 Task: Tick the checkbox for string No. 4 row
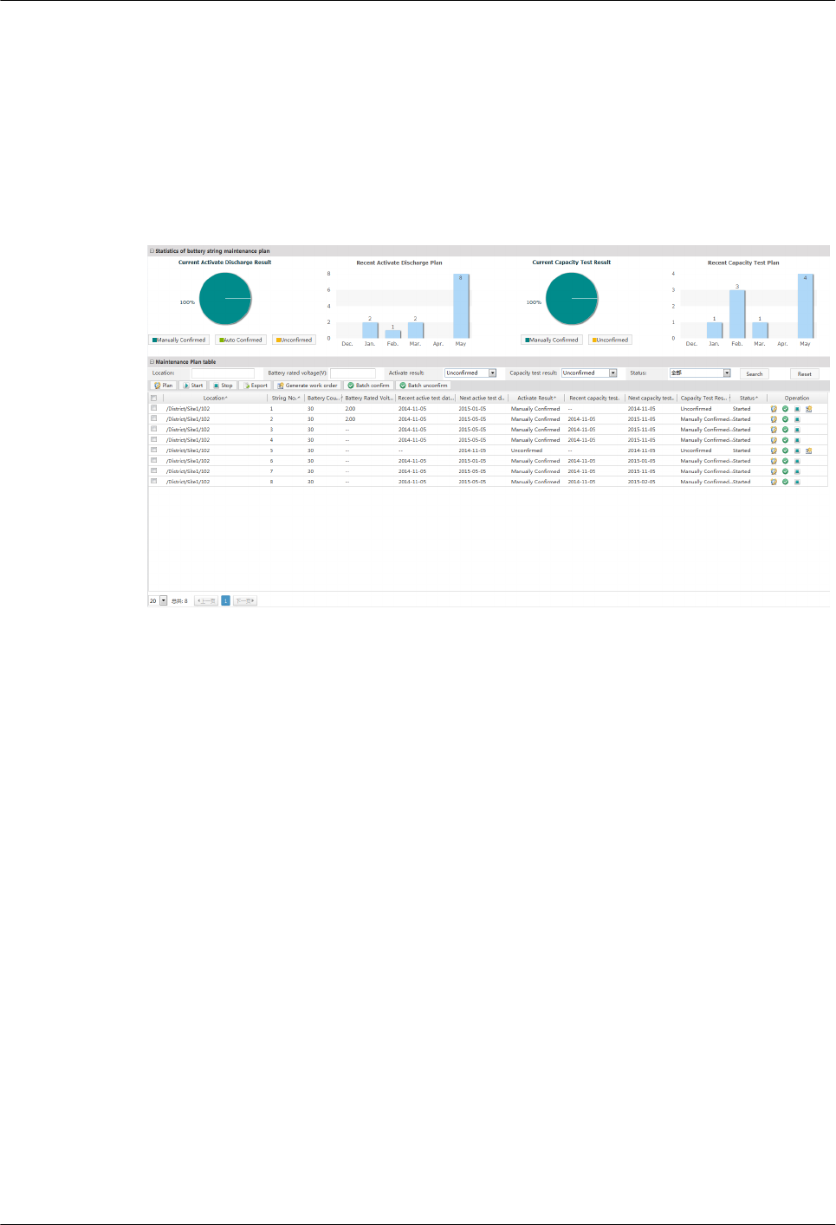(x=154, y=439)
